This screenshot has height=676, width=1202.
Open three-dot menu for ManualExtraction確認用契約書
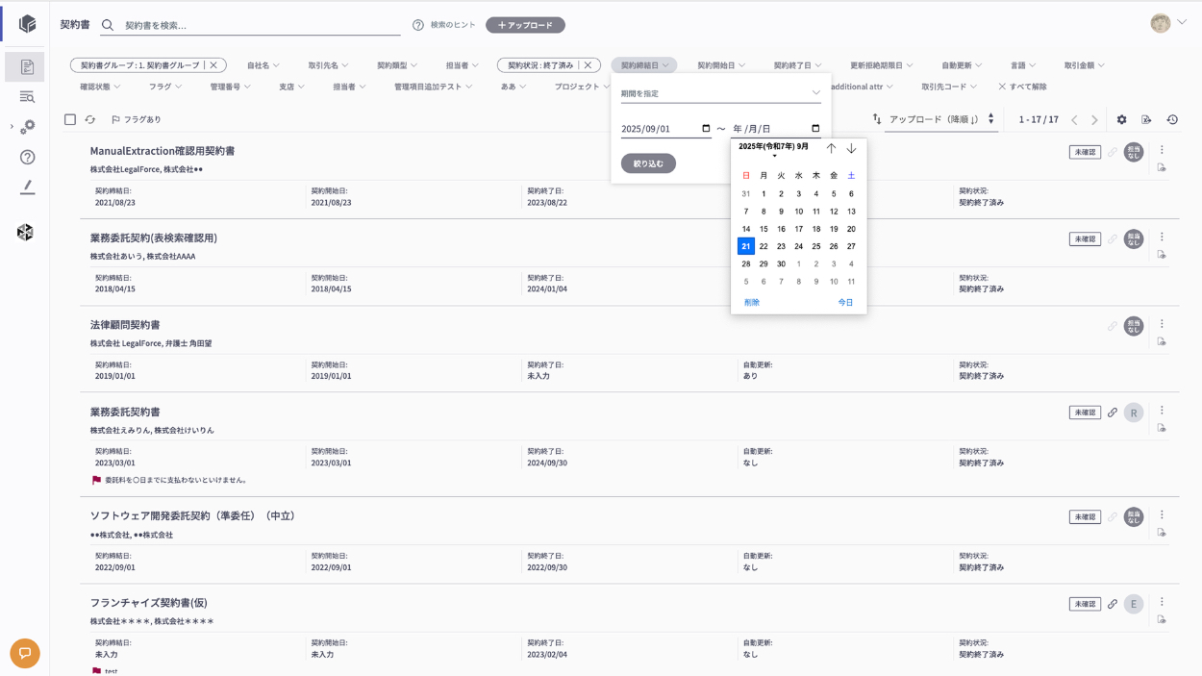(1162, 150)
